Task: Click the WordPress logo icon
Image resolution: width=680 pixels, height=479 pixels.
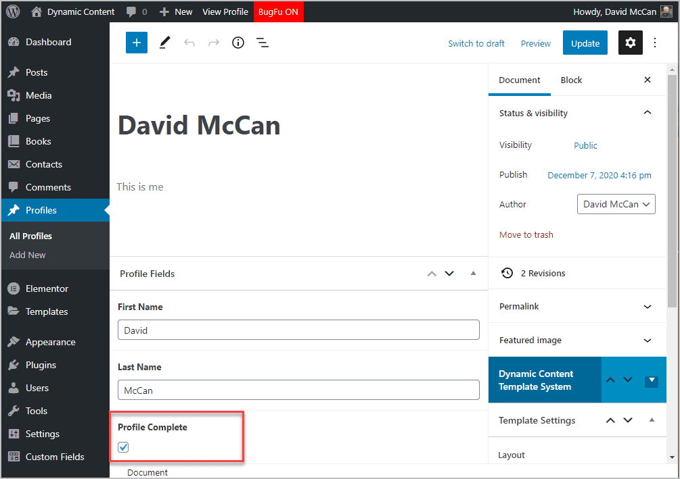Action: point(13,11)
